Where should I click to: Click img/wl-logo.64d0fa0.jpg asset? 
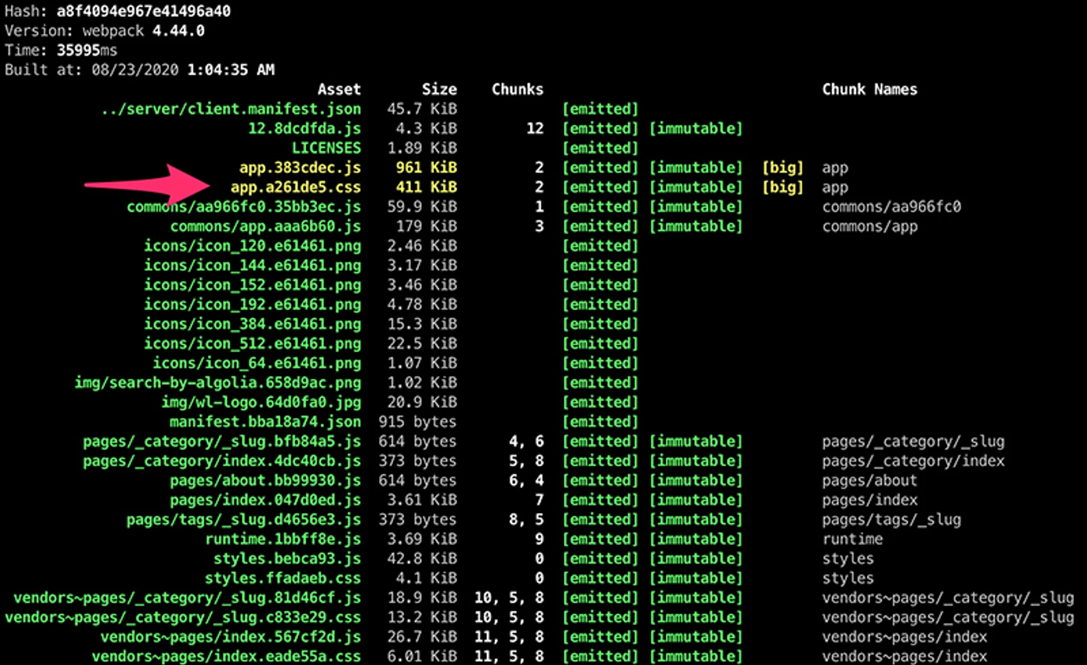[x=261, y=402]
